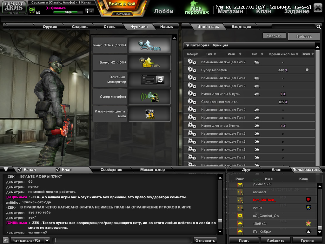Select the Изменение цвета ника item icon
325x244 pixels.
click(x=149, y=114)
